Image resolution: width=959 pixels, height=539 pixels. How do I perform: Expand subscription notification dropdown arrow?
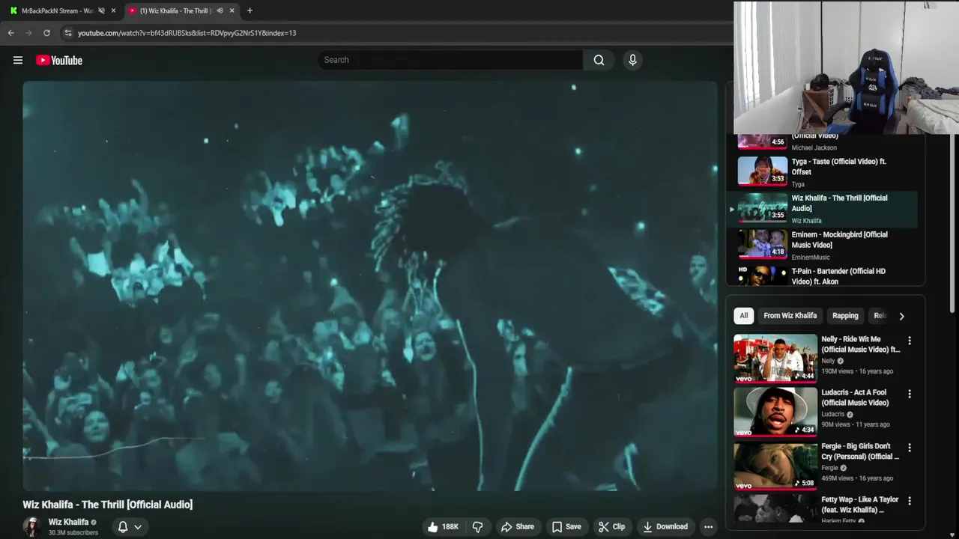(x=138, y=527)
